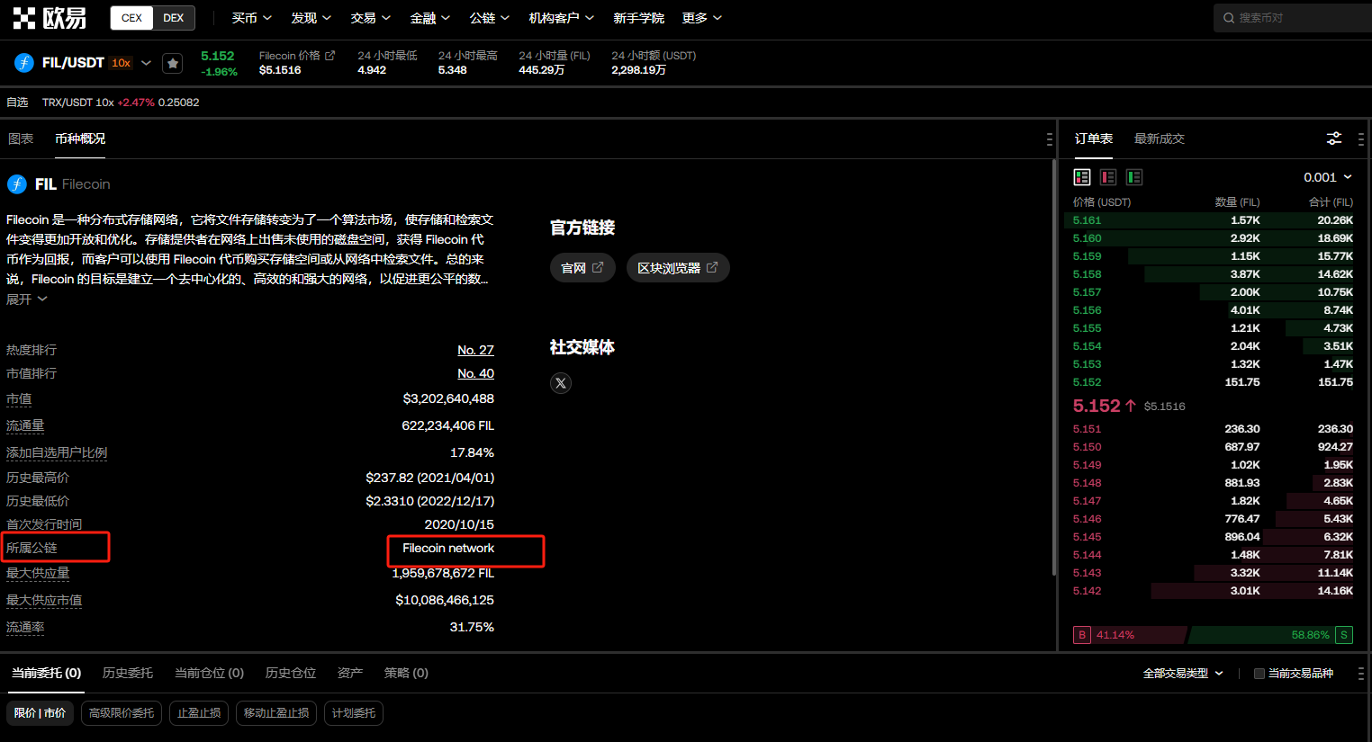The image size is (1372, 742).
Task: Change 0.001 price precision dropdown
Action: tap(1328, 177)
